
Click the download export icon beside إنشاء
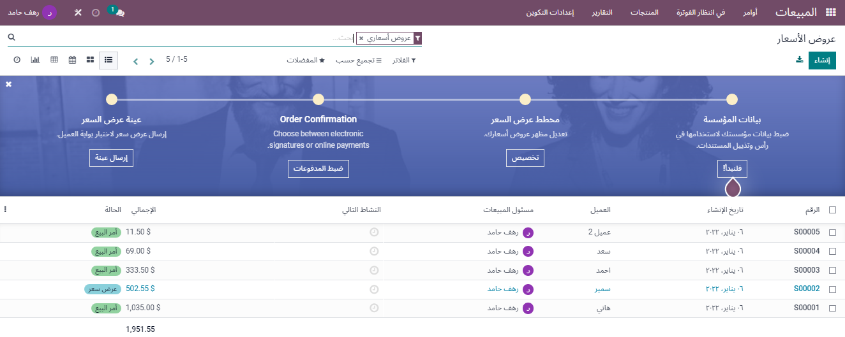tap(799, 60)
